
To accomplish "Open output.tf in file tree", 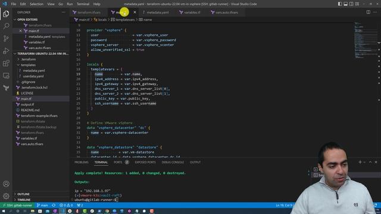I will coord(27,105).
